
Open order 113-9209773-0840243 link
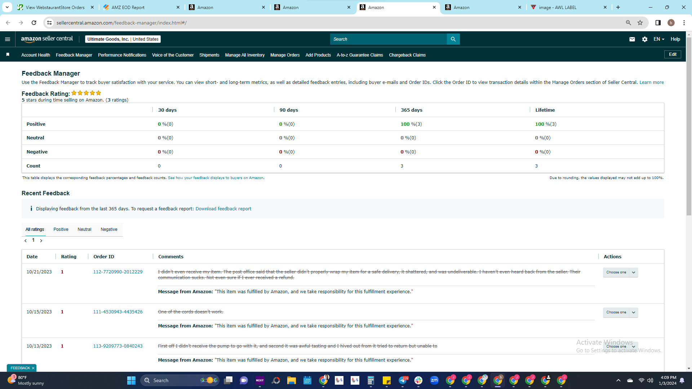coord(118,346)
